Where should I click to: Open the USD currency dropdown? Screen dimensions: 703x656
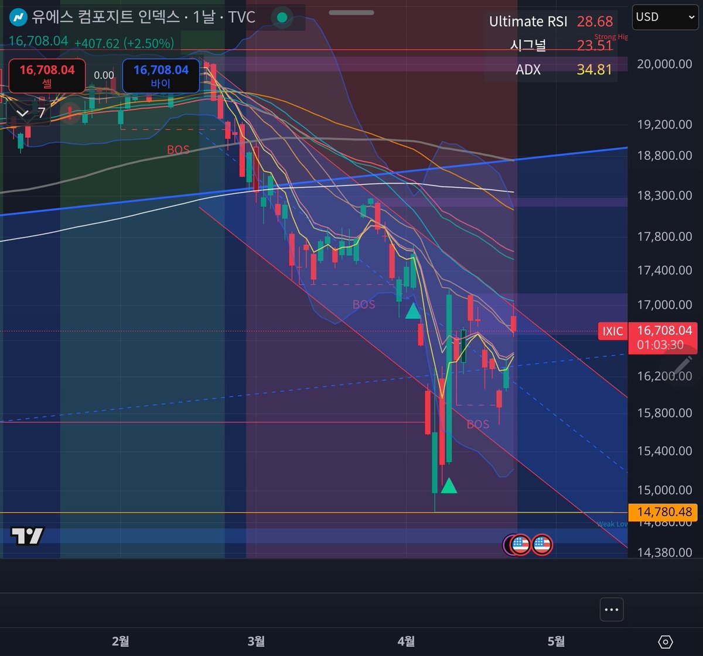point(665,17)
